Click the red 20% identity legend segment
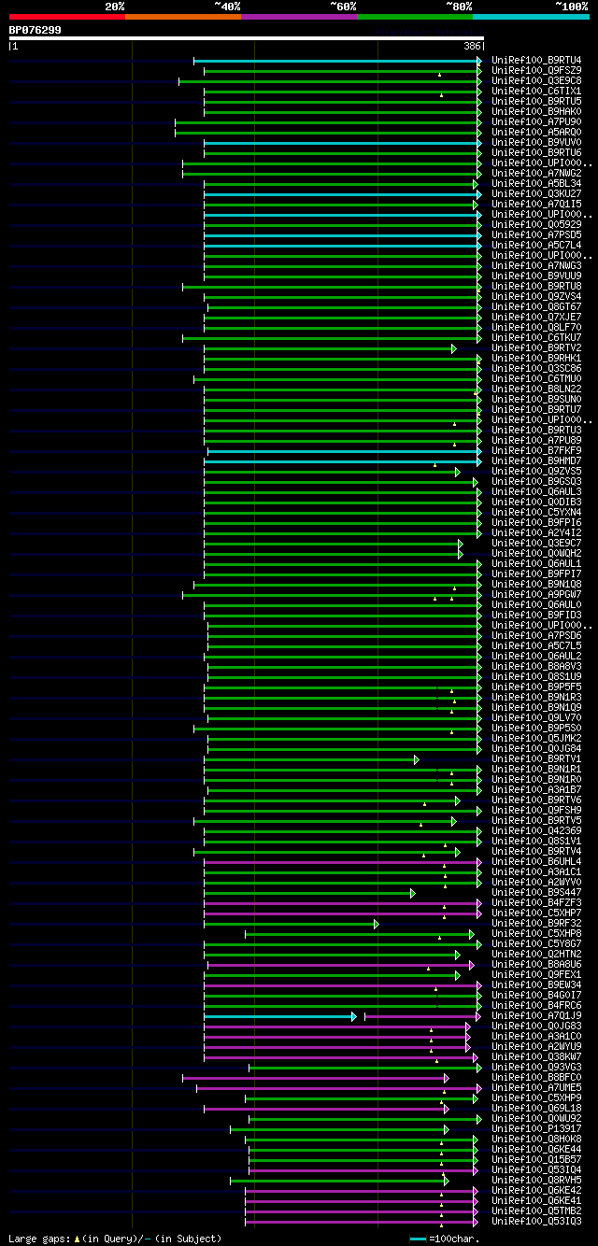The width and height of the screenshot is (598, 1246). point(66,17)
